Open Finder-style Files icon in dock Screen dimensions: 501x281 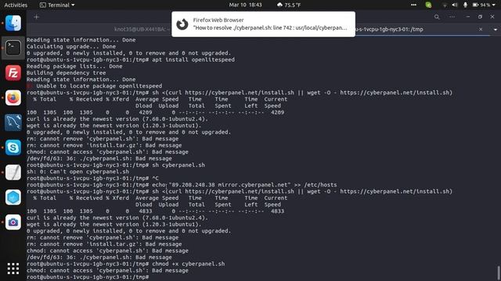(13, 23)
